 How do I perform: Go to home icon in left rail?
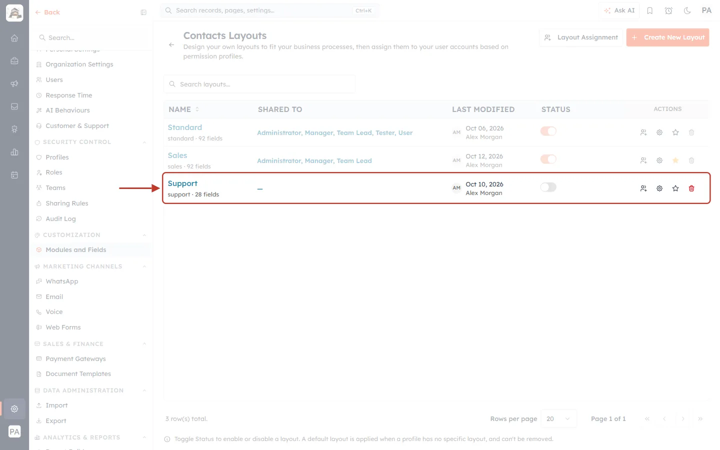point(14,38)
